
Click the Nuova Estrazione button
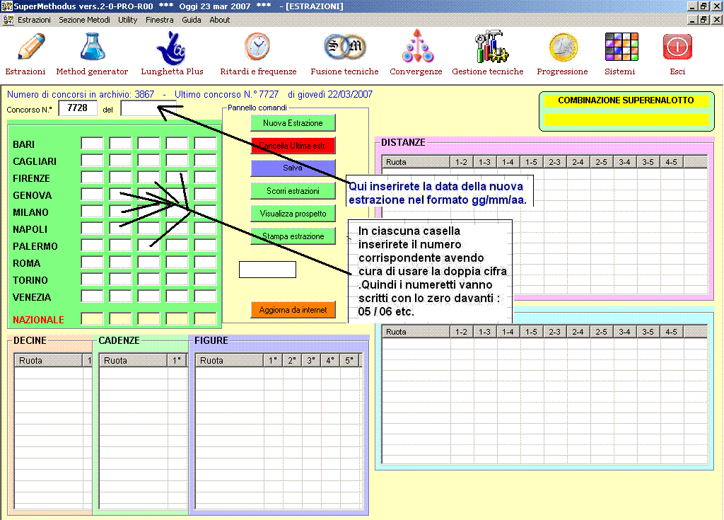tap(293, 123)
